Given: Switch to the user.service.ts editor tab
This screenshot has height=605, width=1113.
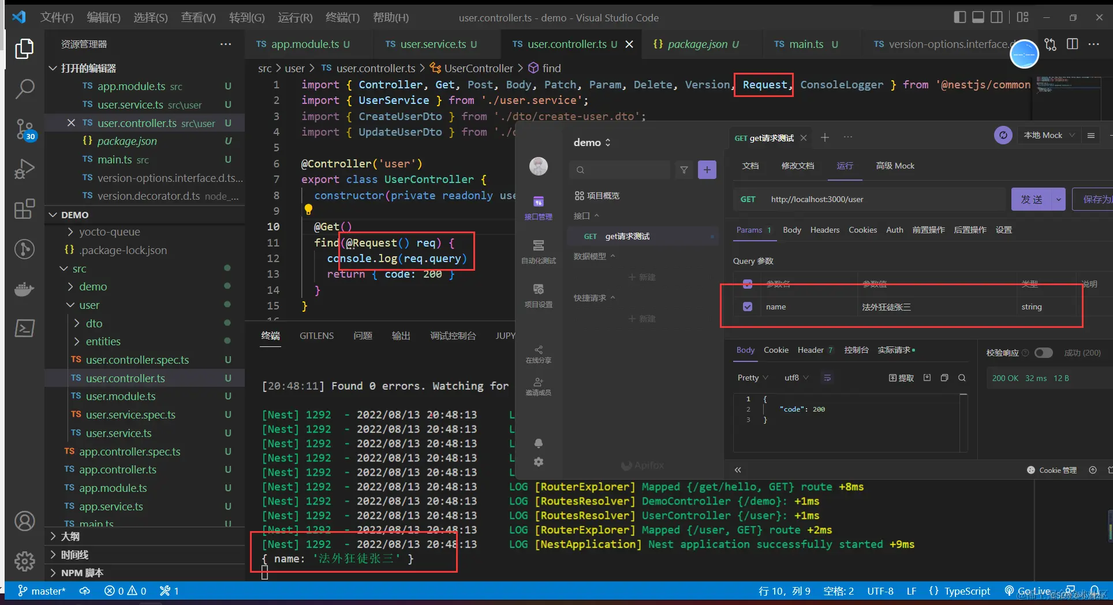Looking at the screenshot, I should pos(432,44).
